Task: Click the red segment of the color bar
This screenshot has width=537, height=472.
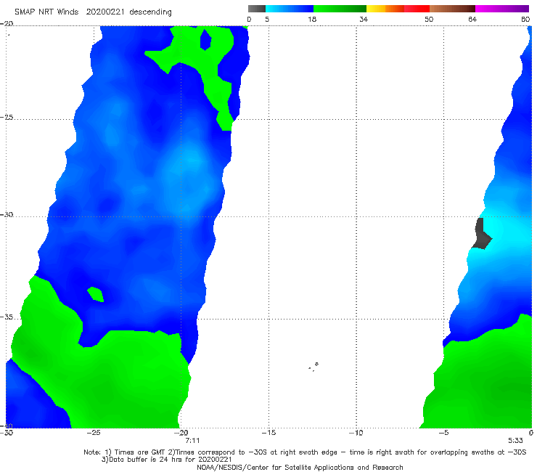Action: click(417, 9)
